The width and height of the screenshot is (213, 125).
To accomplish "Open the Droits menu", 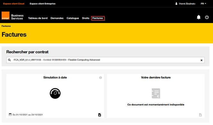I will coord(86,18).
